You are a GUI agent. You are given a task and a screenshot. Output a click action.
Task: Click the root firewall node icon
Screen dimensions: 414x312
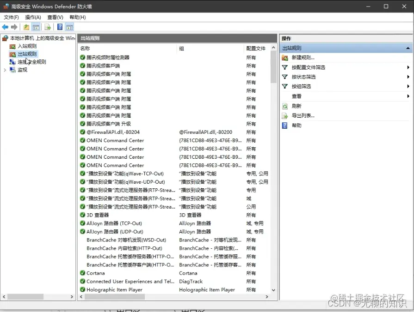(5, 38)
